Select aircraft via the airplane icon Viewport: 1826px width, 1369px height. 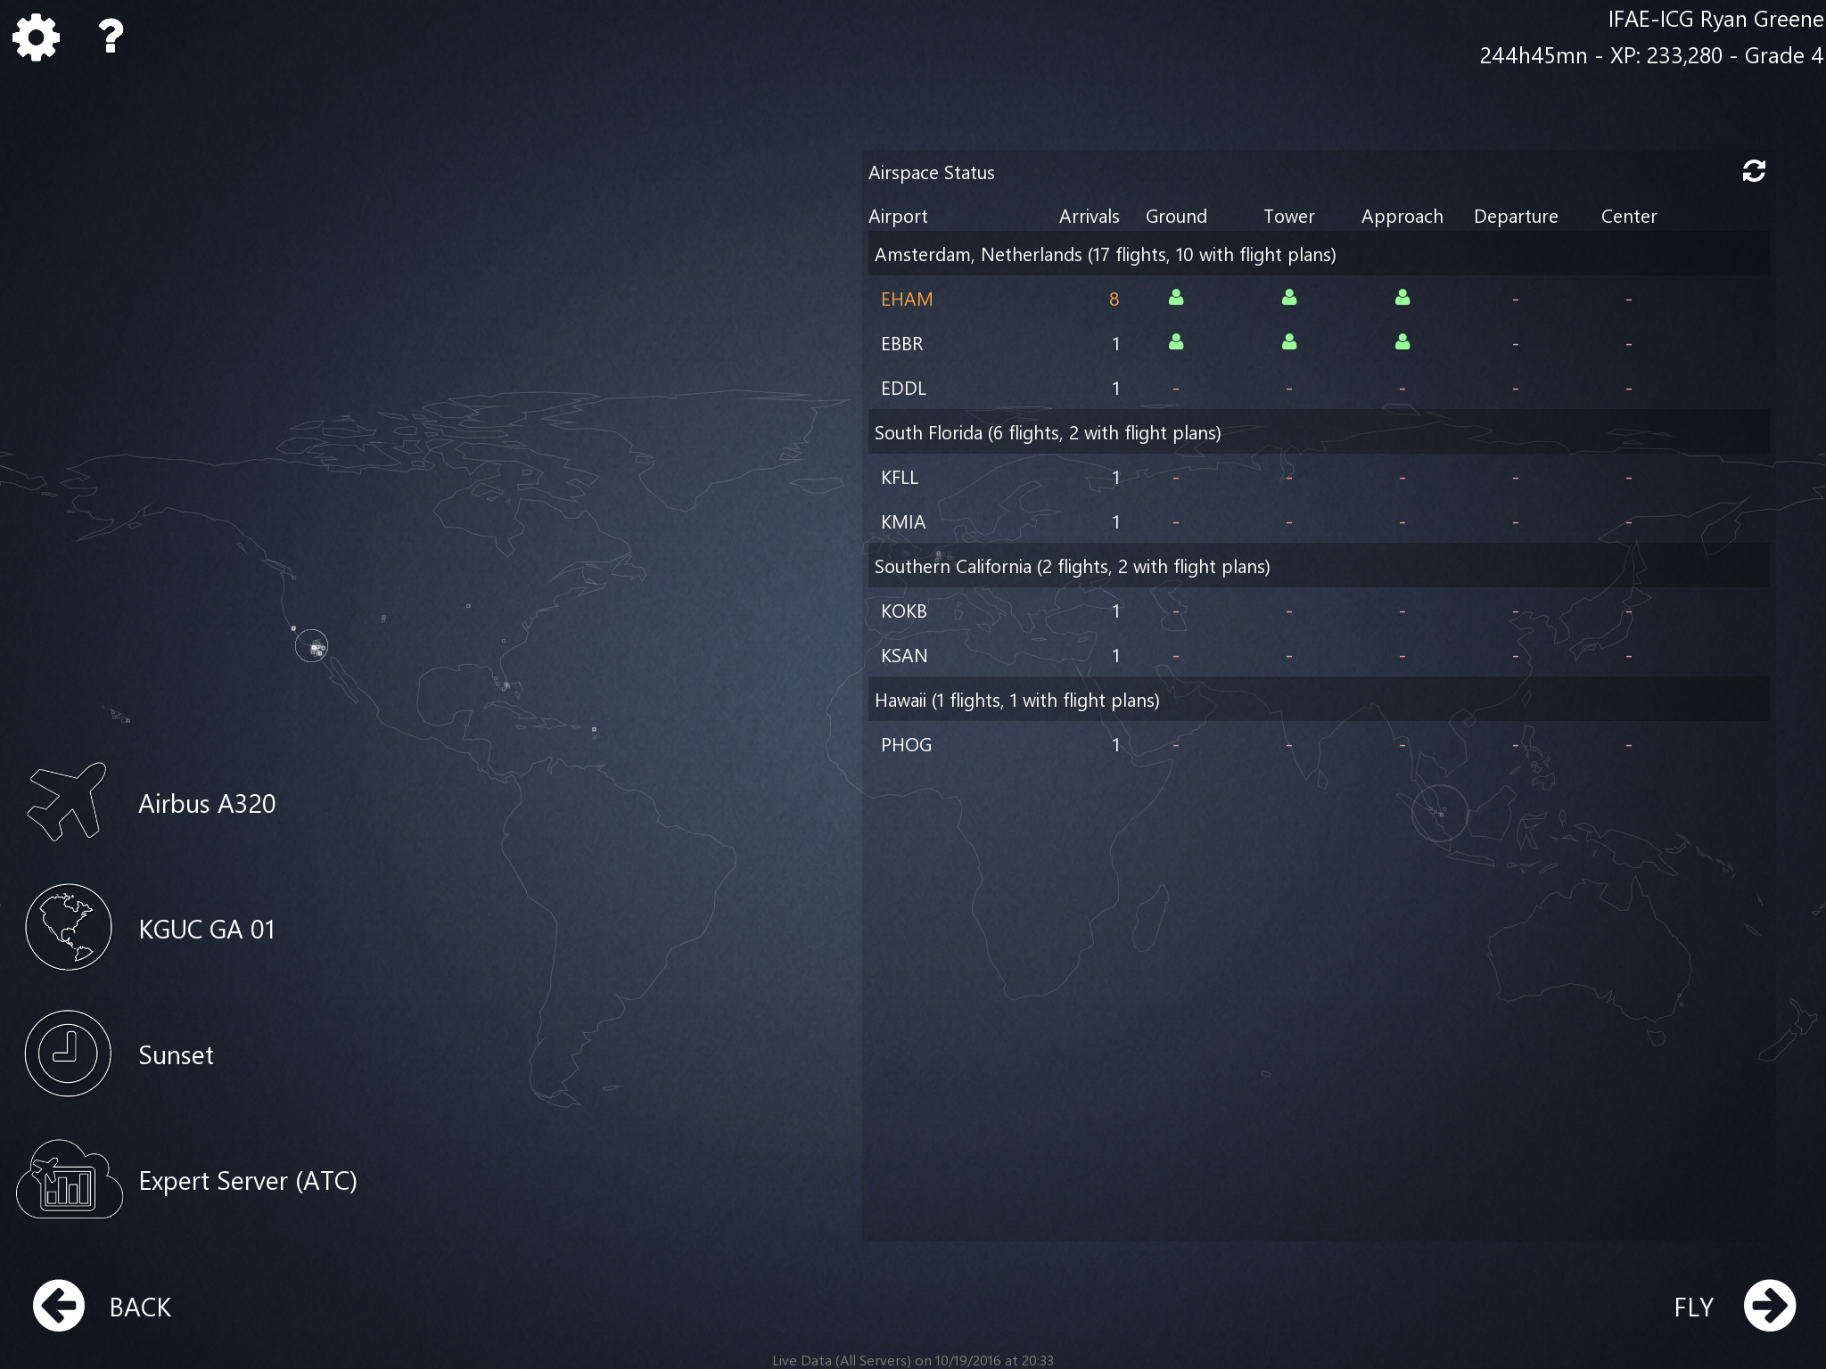click(x=68, y=802)
